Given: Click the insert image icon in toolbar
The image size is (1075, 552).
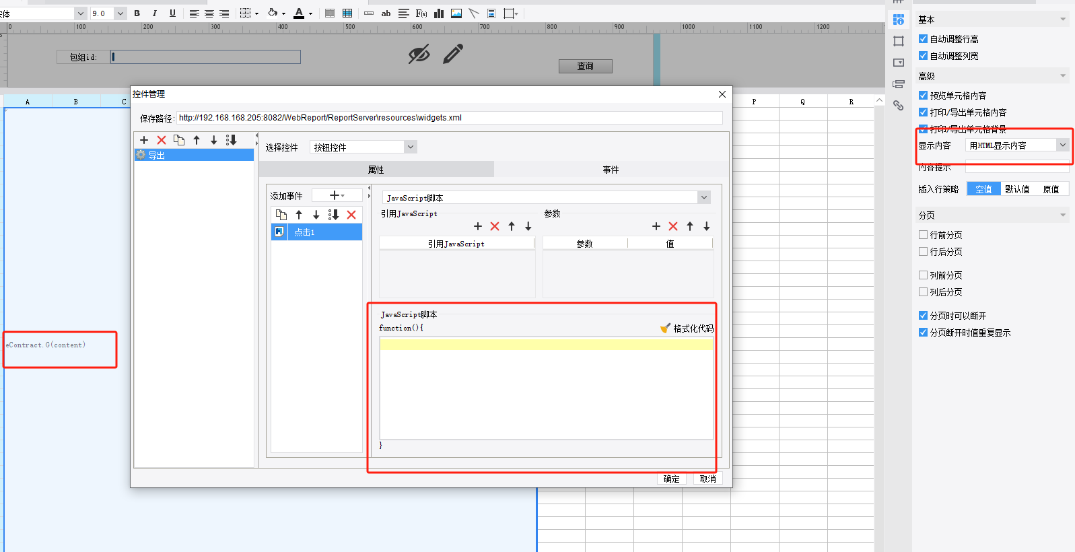Looking at the screenshot, I should coord(456,13).
